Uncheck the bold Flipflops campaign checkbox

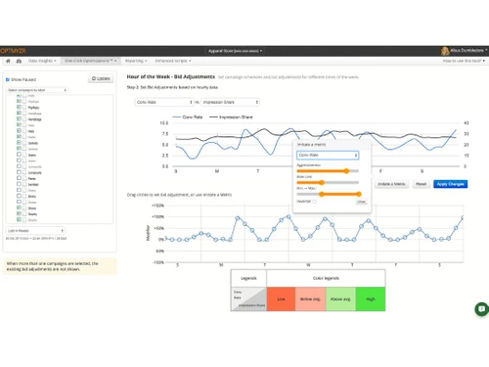pyautogui.click(x=19, y=107)
